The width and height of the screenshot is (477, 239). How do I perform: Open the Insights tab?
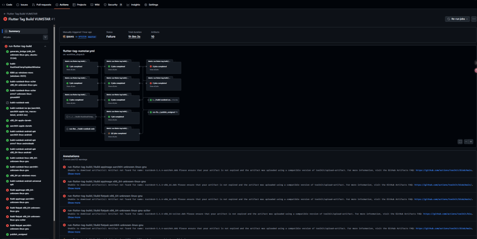click(134, 4)
